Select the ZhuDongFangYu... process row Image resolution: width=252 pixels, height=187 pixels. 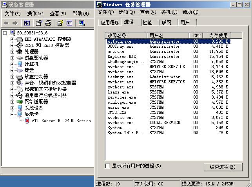pos(168,61)
